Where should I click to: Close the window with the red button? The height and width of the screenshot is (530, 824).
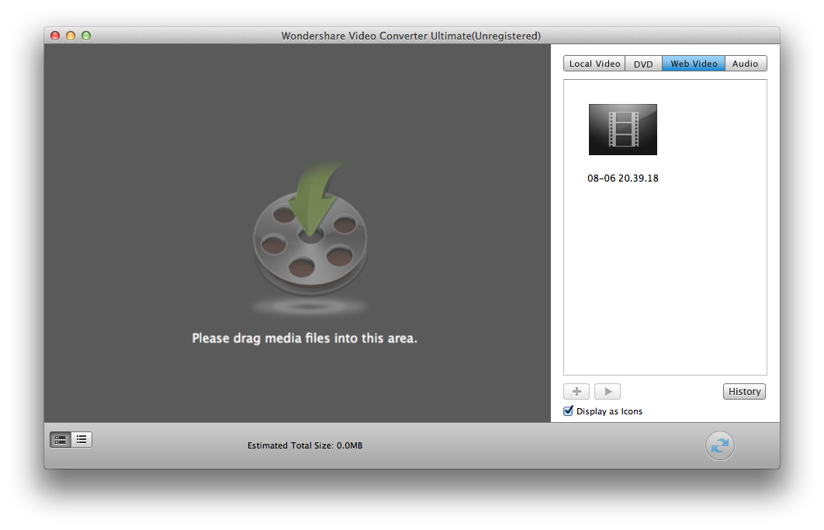click(55, 36)
